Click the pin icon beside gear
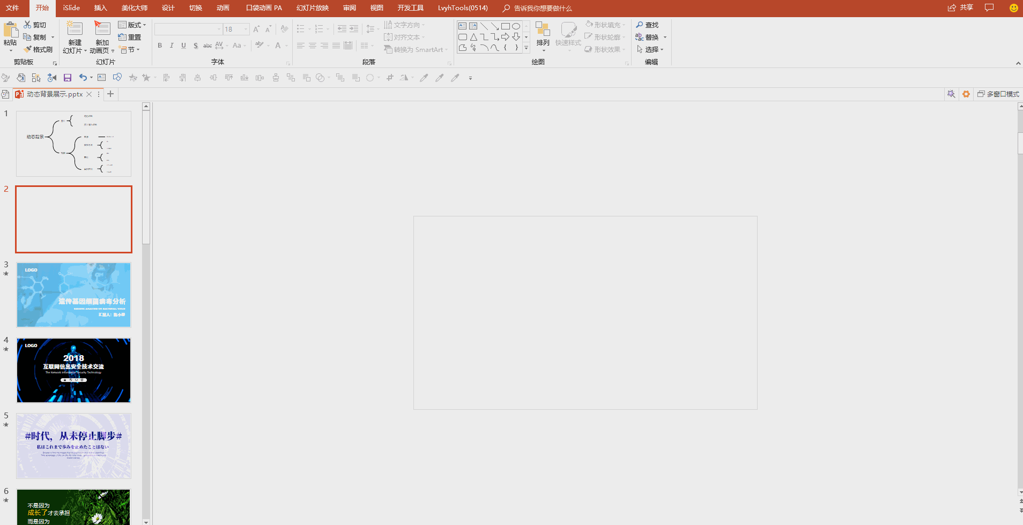This screenshot has height=525, width=1023. click(x=951, y=94)
